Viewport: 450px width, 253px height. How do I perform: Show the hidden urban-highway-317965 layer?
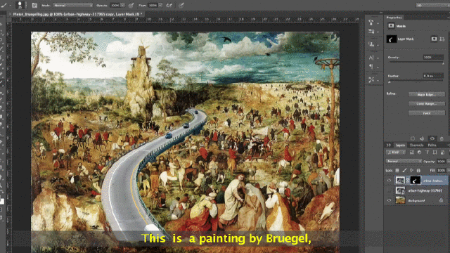click(x=389, y=190)
